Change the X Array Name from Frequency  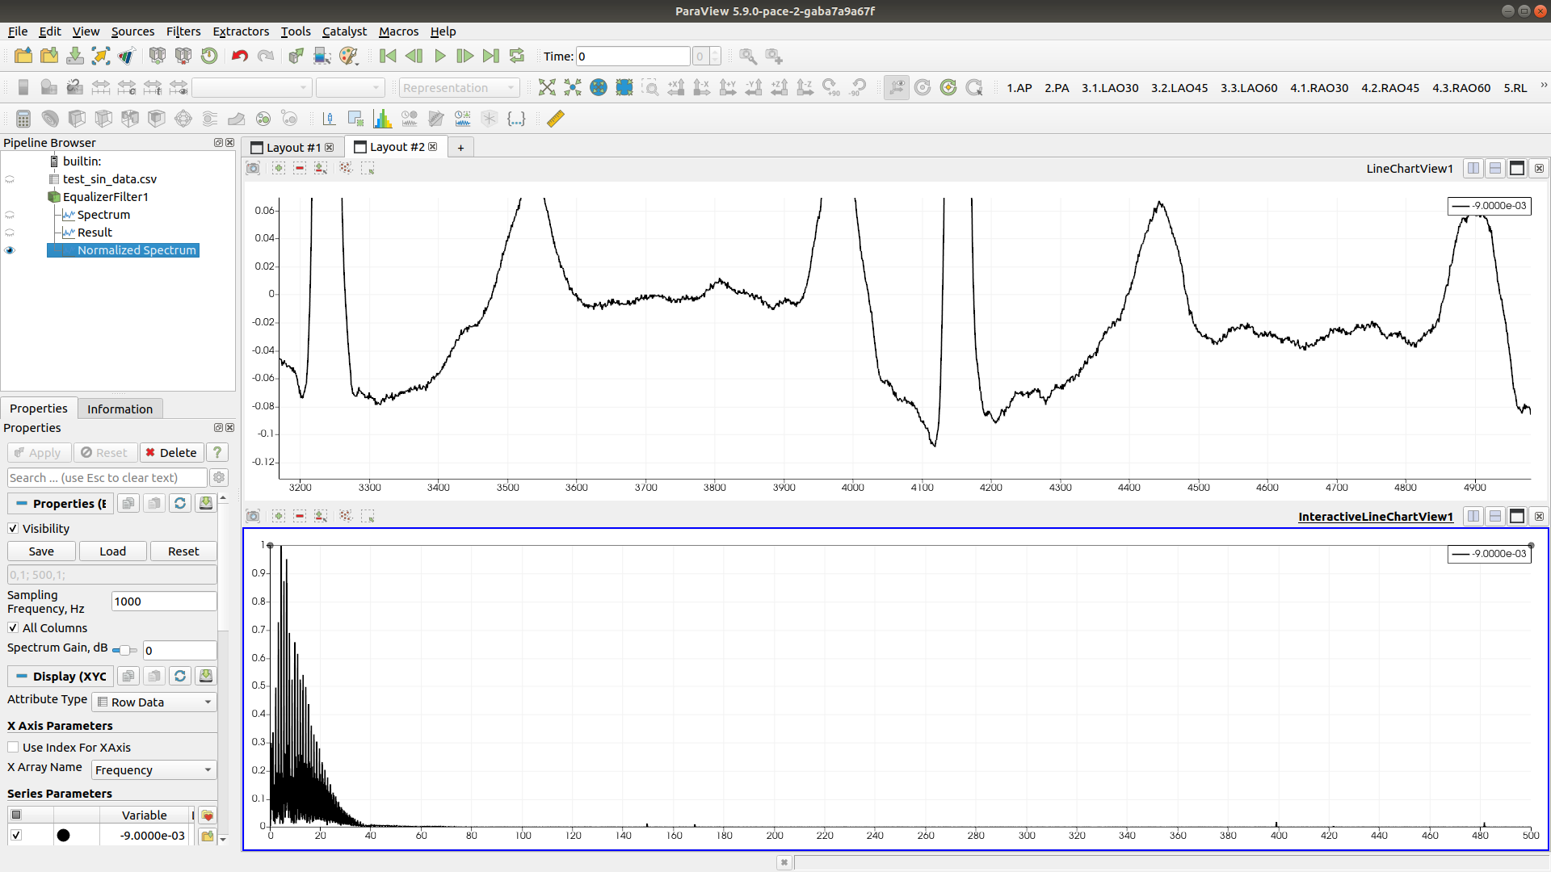point(153,769)
